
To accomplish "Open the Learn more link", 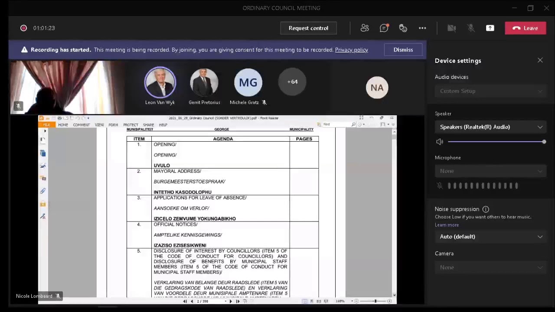I will click(x=447, y=225).
